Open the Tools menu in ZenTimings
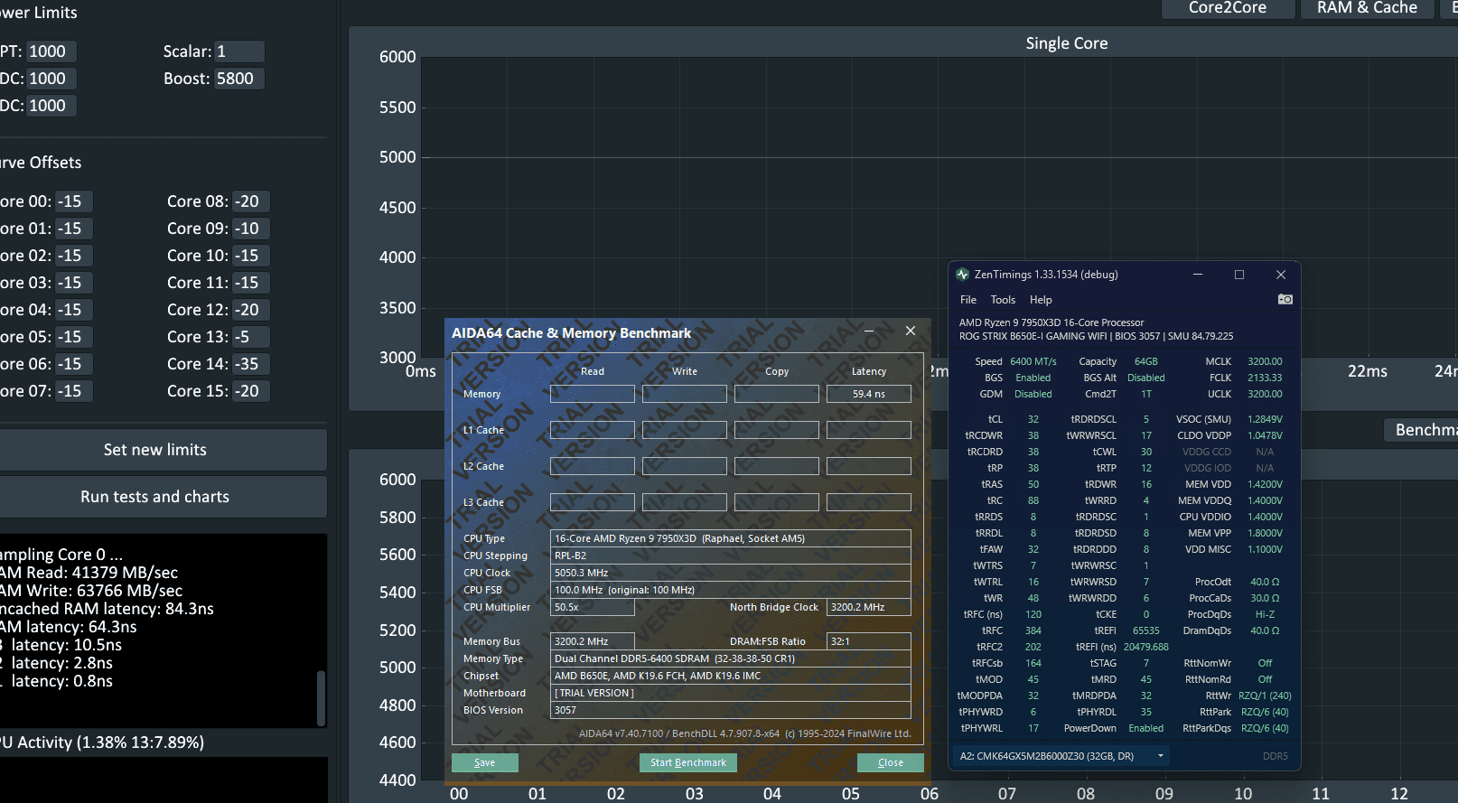The image size is (1458, 803). pos(1003,300)
